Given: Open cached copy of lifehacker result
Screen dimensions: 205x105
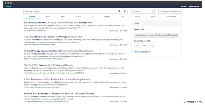Looking at the screenshot, I should [x=123, y=73].
